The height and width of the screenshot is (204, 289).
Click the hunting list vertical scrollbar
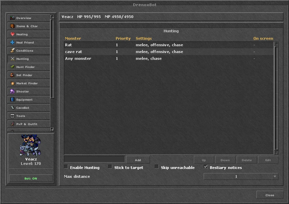tap(276, 98)
